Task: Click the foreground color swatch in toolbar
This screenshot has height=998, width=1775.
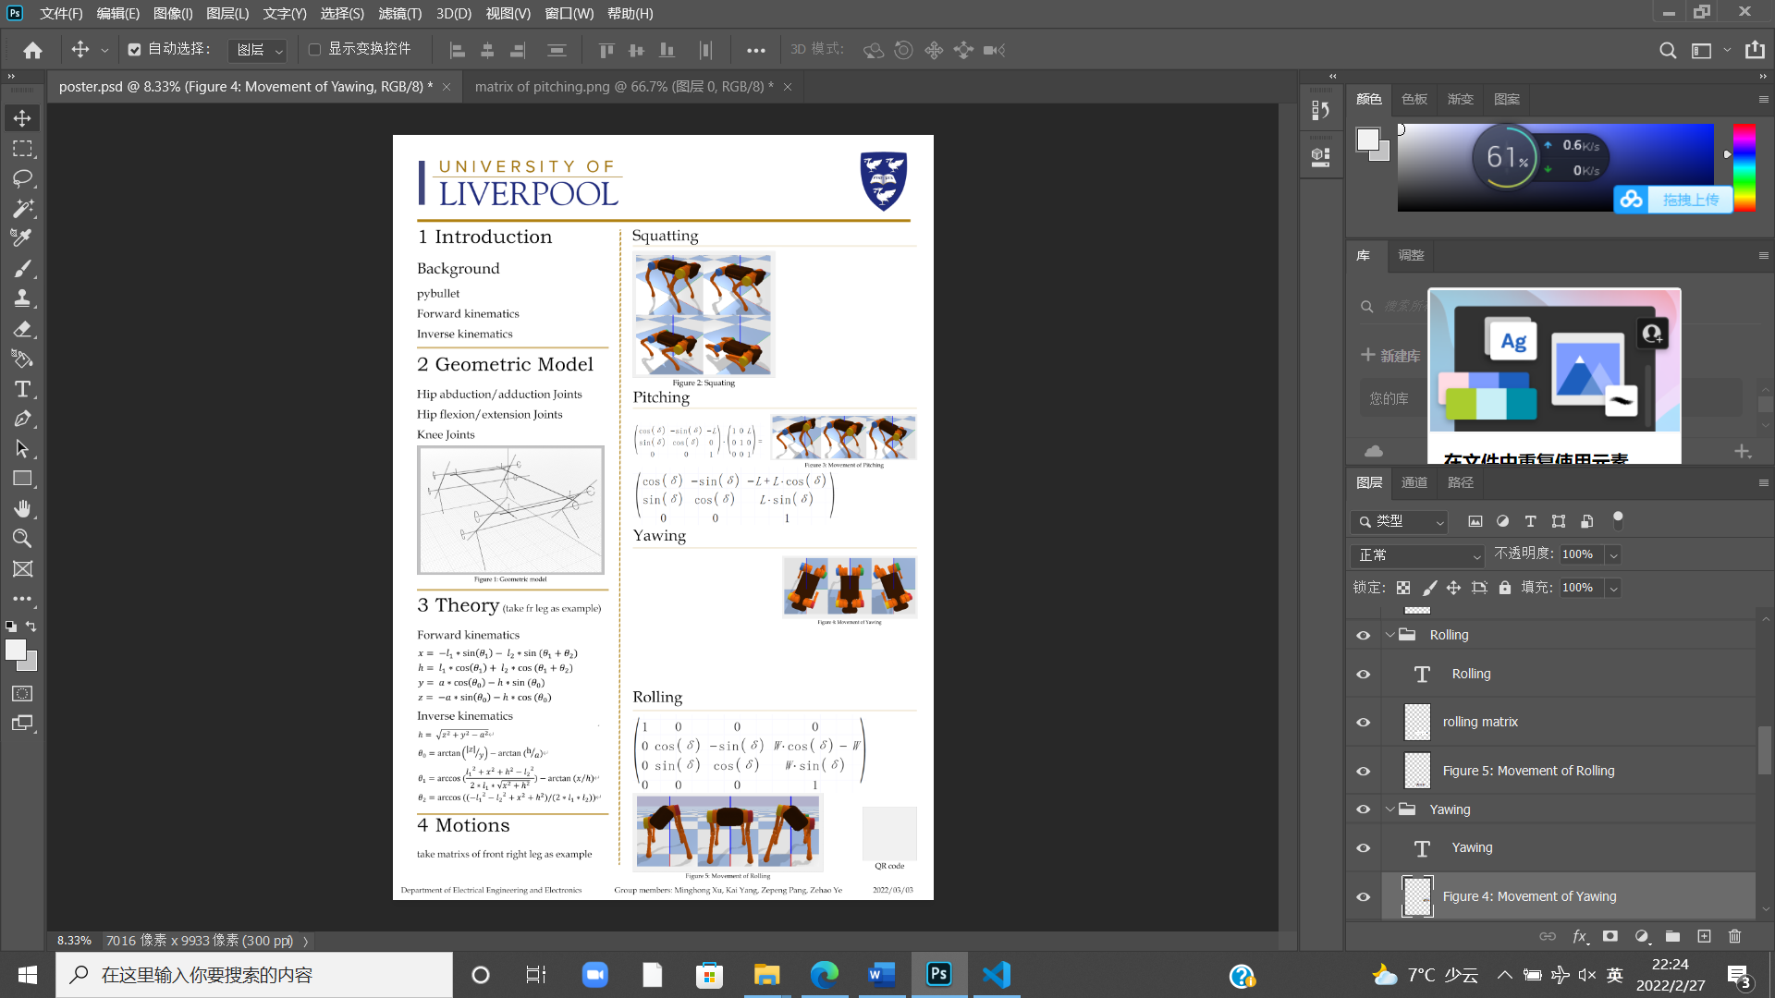Action: pyautogui.click(x=16, y=651)
